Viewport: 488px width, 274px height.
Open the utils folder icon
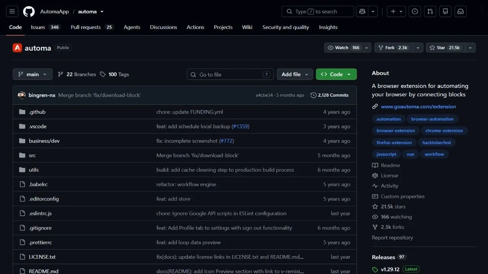coord(22,170)
